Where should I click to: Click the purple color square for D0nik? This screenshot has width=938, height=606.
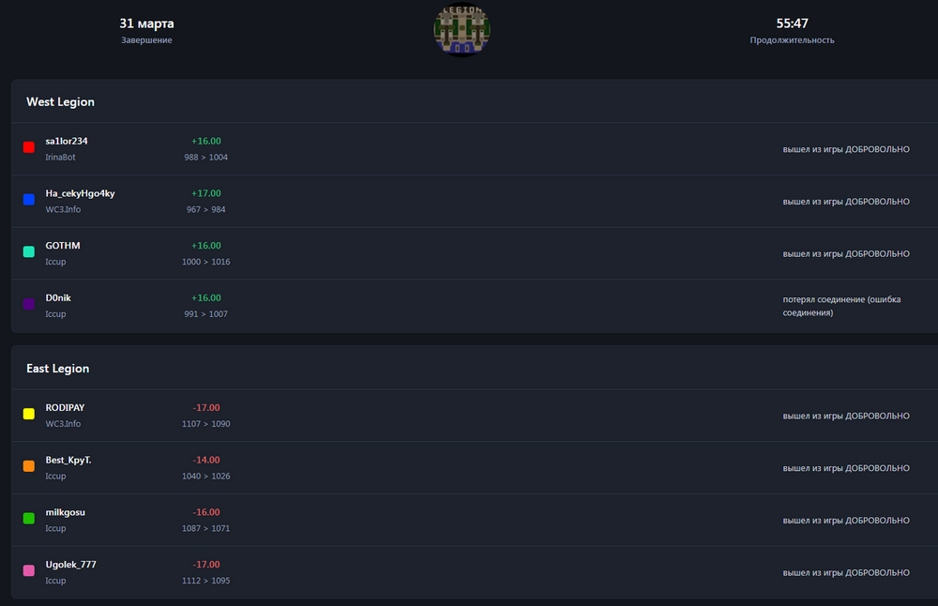(29, 304)
